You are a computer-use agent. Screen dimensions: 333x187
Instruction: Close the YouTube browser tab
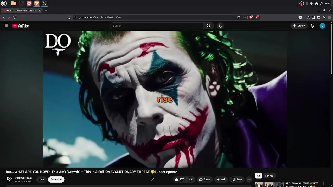tap(40, 10)
